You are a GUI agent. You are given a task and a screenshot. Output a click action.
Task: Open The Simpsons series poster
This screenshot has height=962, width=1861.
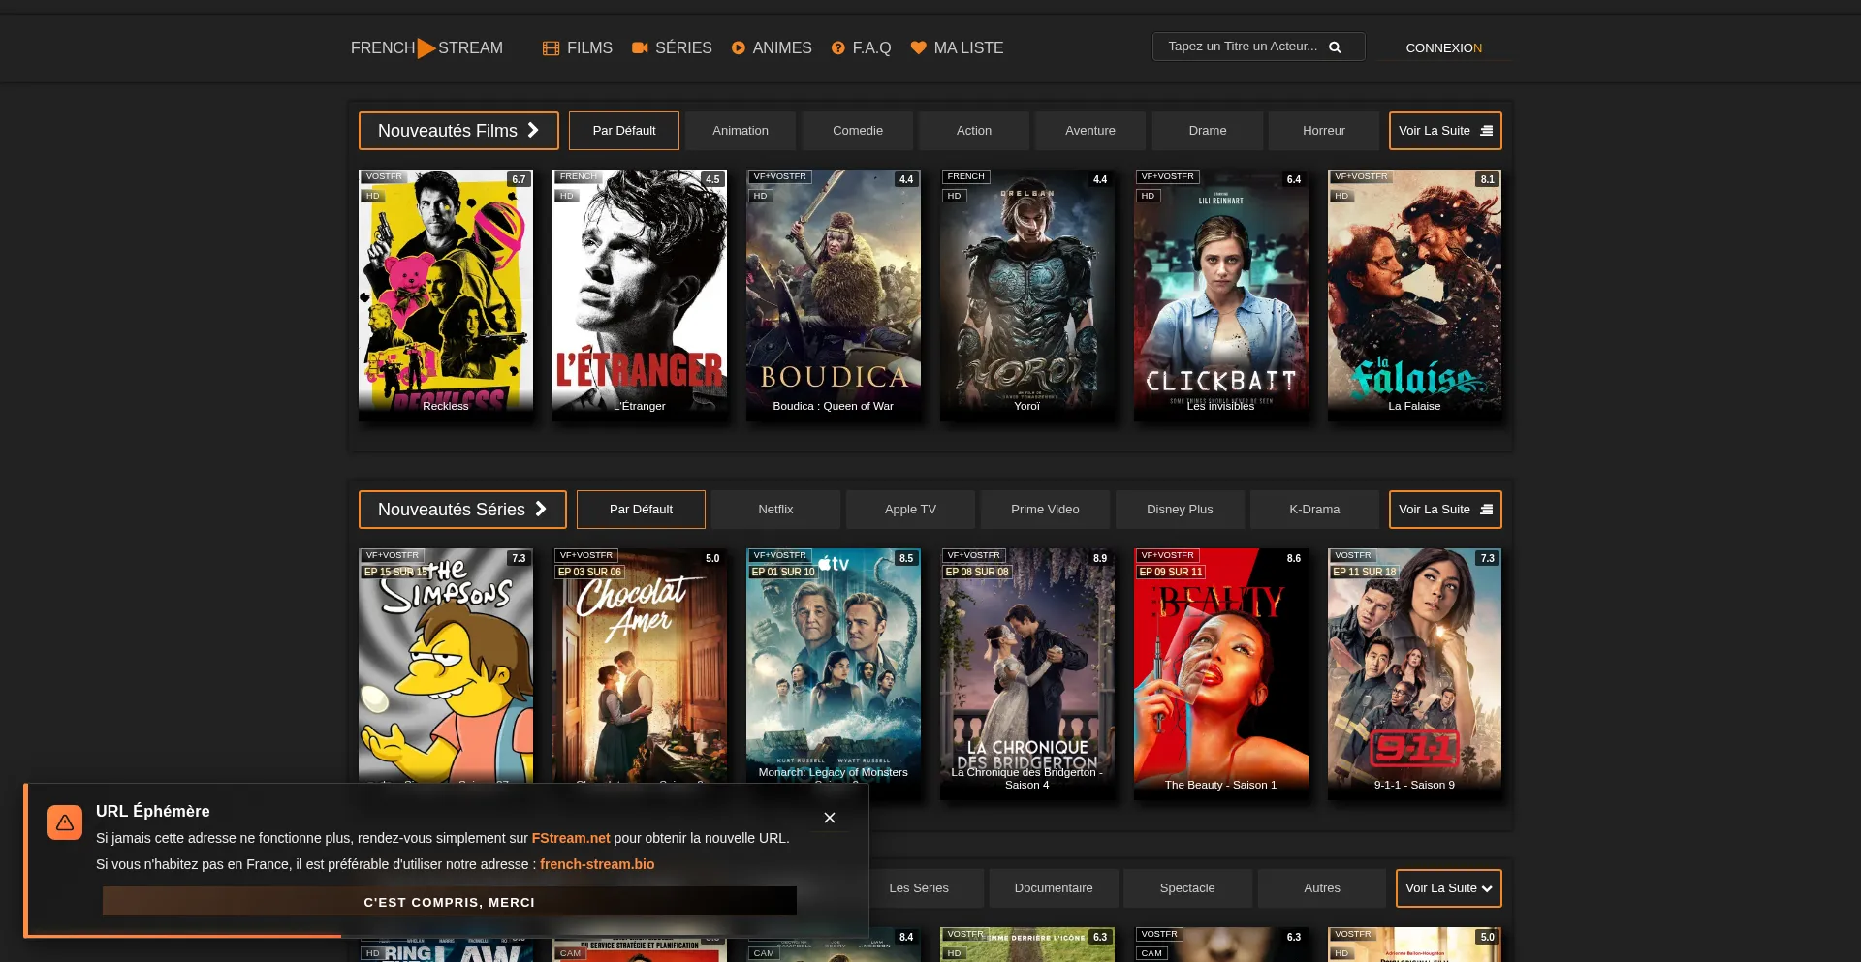(446, 665)
